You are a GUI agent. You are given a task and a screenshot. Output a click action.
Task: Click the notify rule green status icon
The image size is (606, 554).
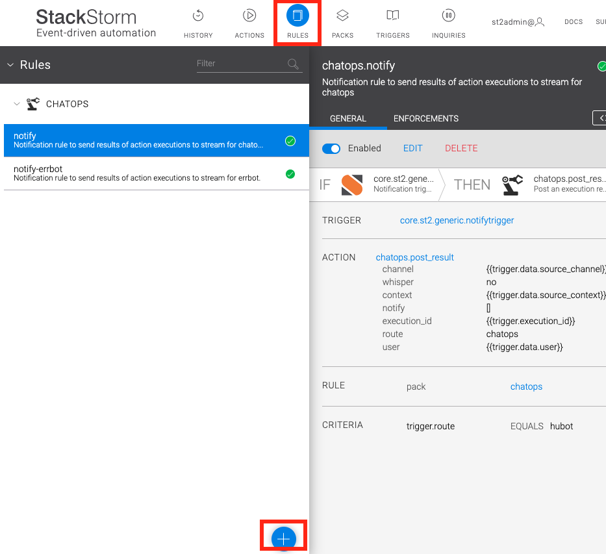pos(290,141)
